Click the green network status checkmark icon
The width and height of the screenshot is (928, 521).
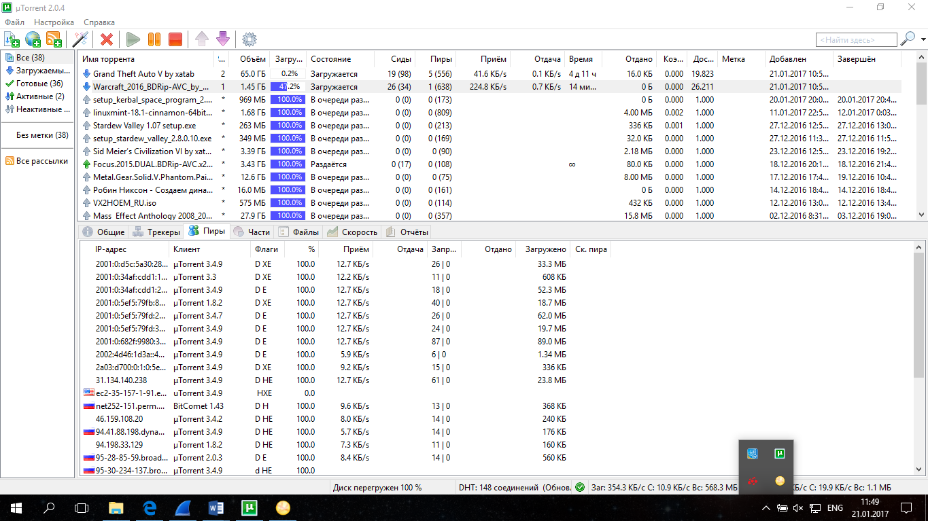(x=579, y=487)
